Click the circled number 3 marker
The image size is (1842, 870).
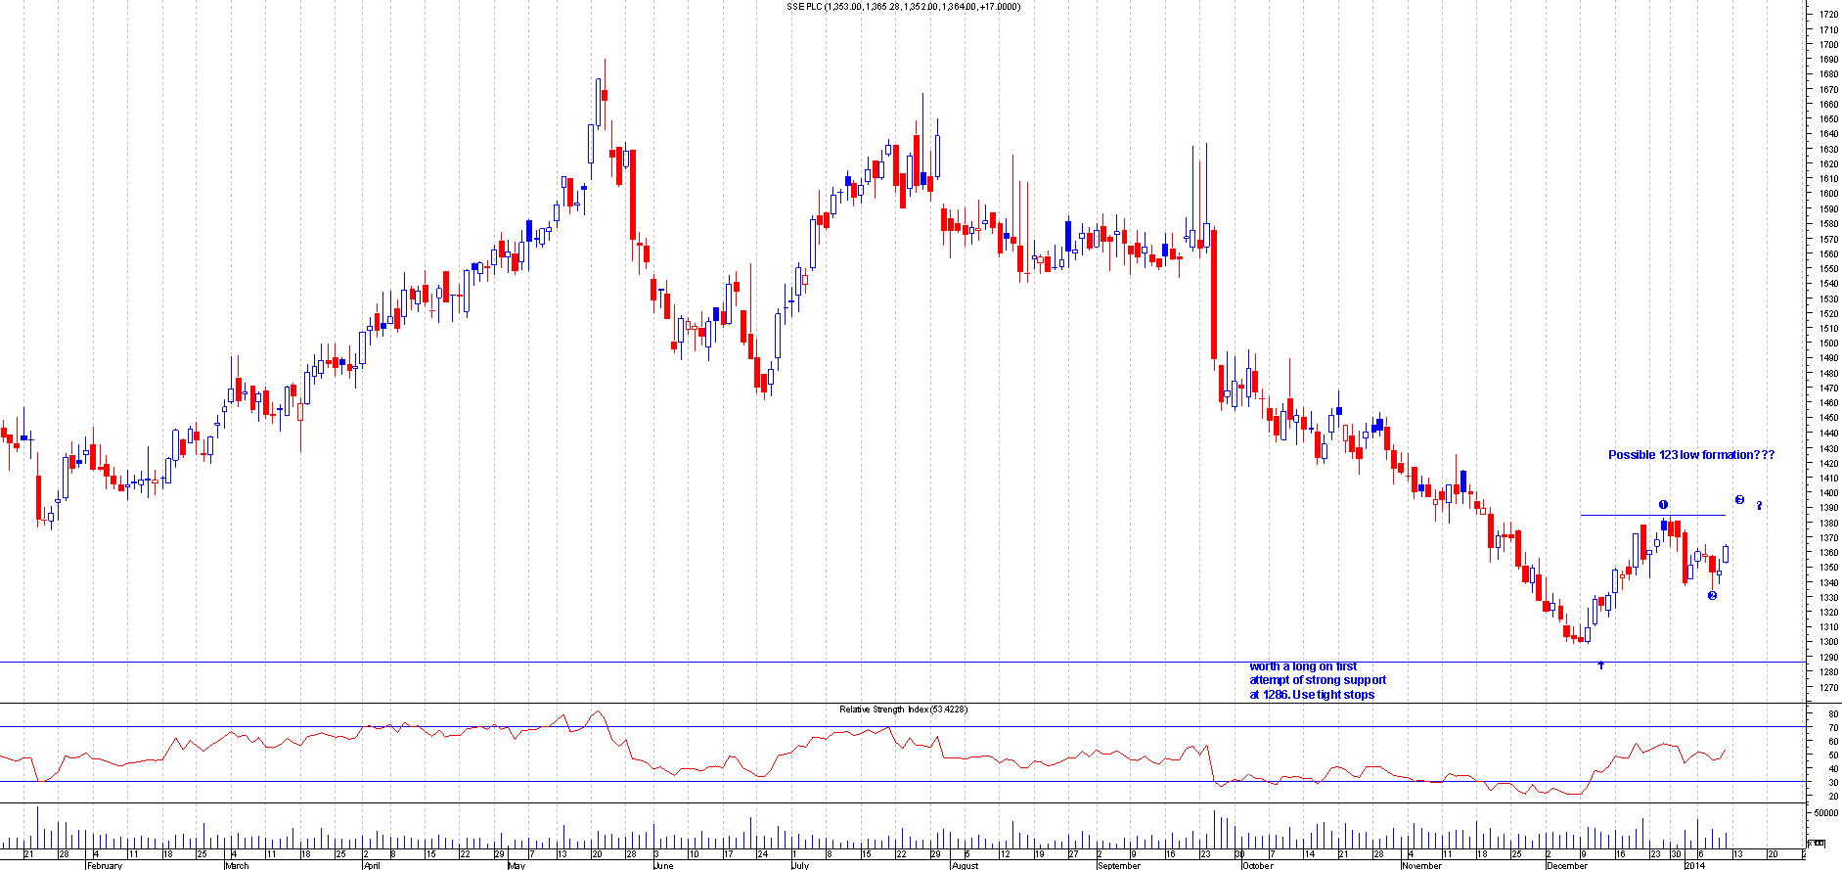(x=1739, y=500)
